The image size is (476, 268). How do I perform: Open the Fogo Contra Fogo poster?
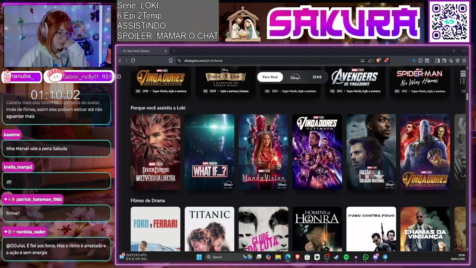(371, 229)
